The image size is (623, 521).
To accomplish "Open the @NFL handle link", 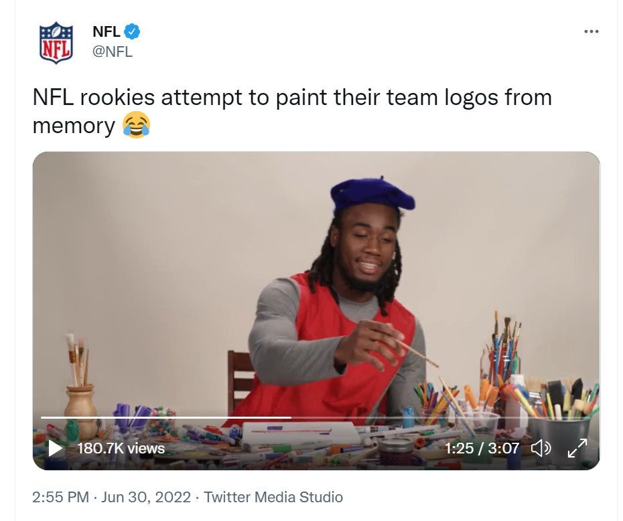I will tap(113, 52).
